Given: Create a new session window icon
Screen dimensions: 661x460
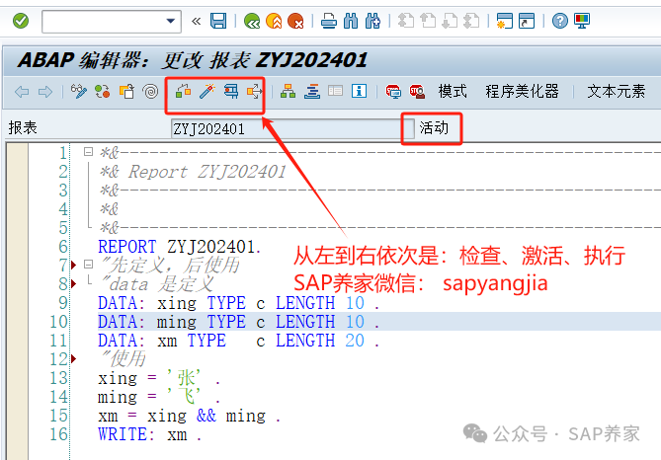Looking at the screenshot, I should coord(505,21).
